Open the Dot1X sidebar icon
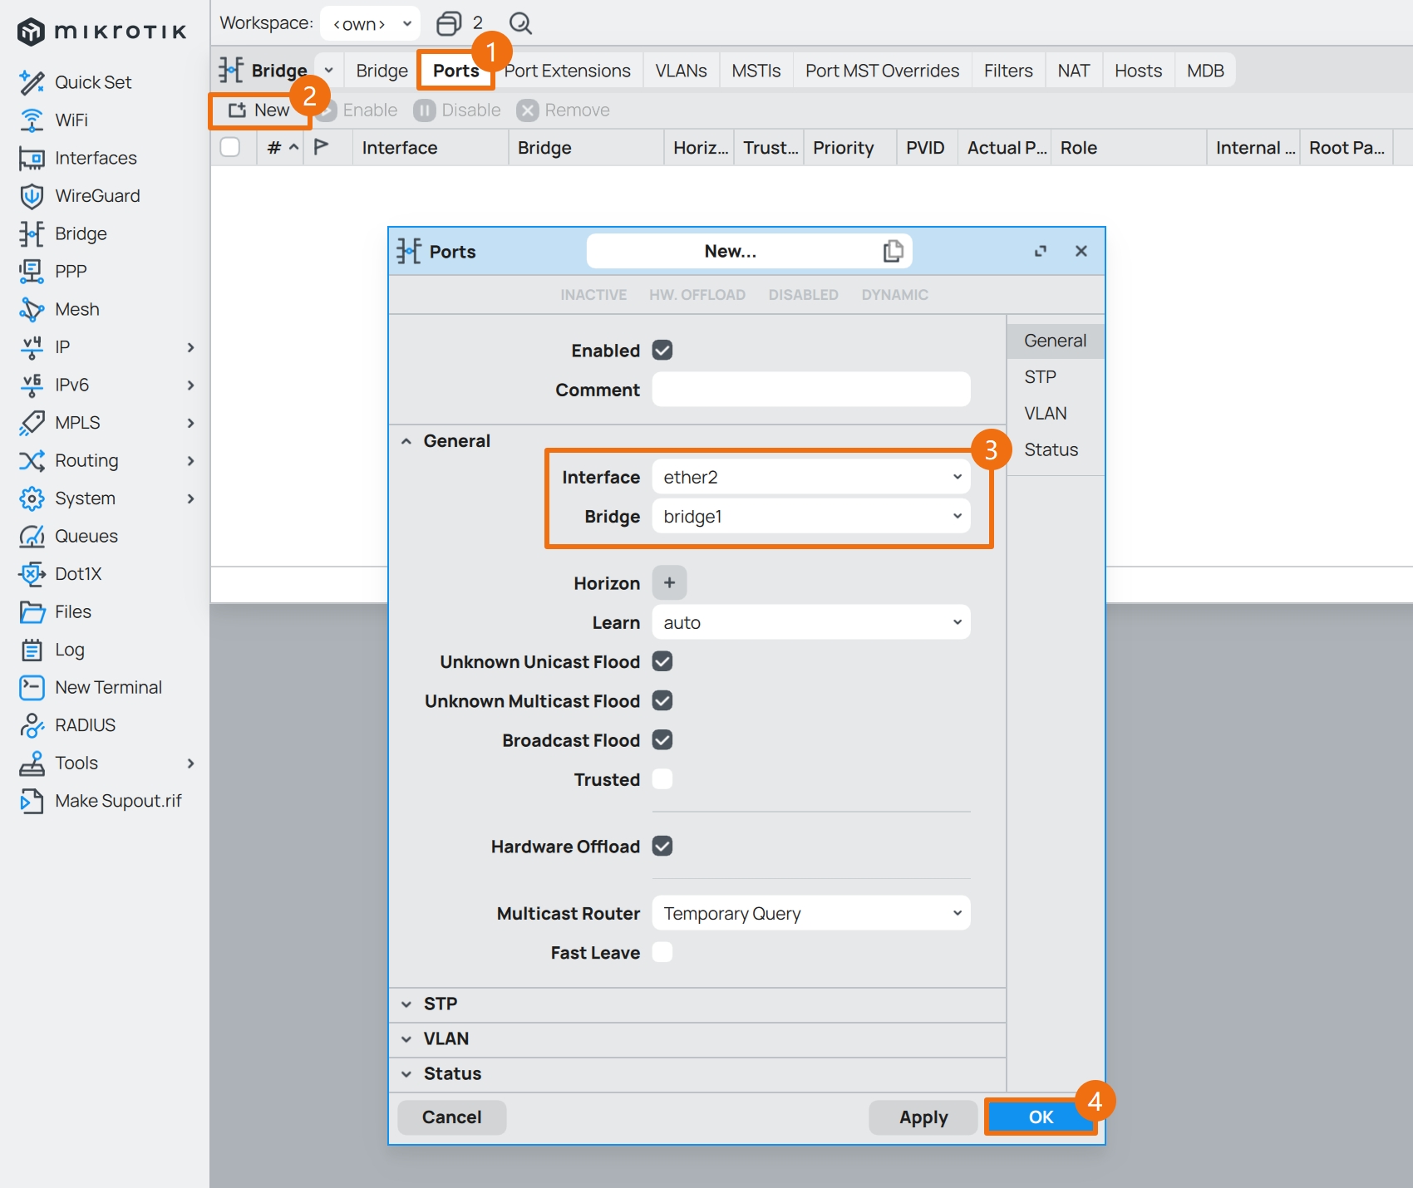The image size is (1413, 1188). point(32,574)
